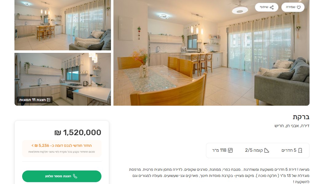The image size is (316, 184).
Task: Click the heart icon to save listing
Action: pyautogui.click(x=299, y=7)
